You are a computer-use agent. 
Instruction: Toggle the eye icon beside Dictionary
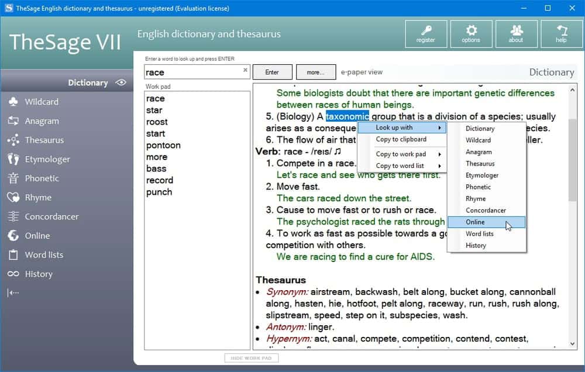coord(121,82)
